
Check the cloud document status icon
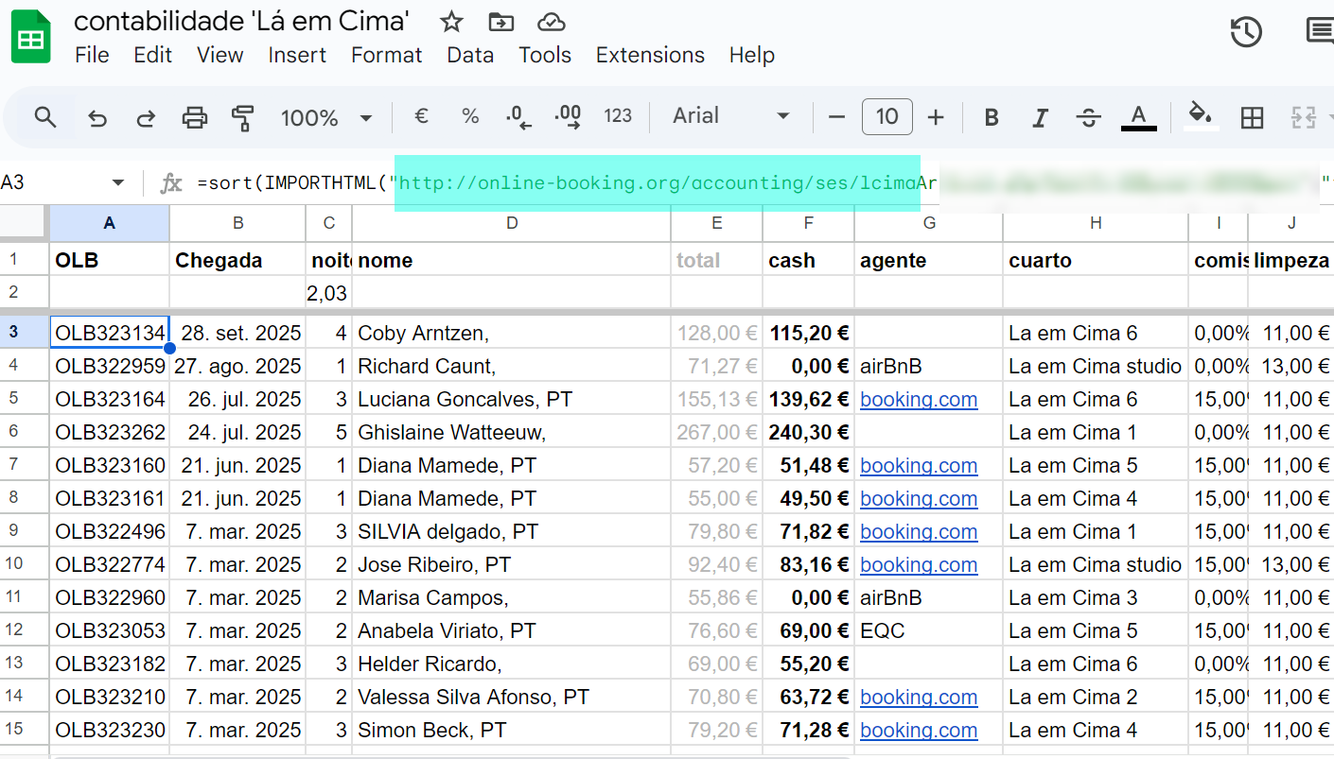coord(551,22)
